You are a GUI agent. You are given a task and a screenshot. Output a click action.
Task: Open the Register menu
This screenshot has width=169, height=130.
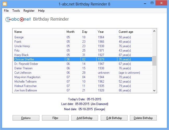tap(29, 11)
